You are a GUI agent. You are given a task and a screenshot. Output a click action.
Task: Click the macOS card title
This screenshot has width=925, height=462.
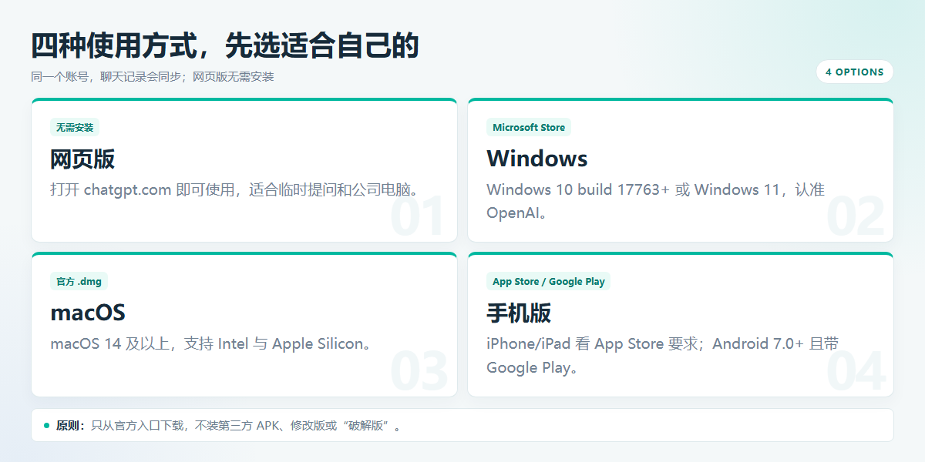pyautogui.click(x=88, y=313)
